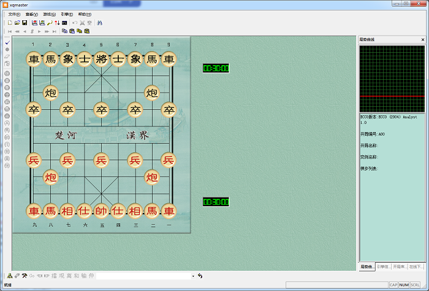The image size is (429, 291).
Task: Select the red 帥 piece on the board
Action: [101, 211]
